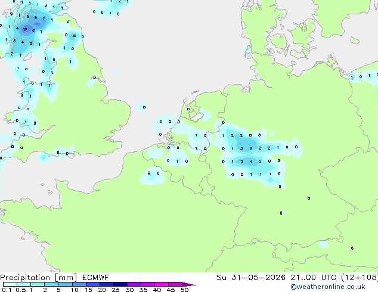The height and width of the screenshot is (292, 378).
Task: Click the 0.5–1 mm legend color box
Action: pyautogui.click(x=24, y=284)
